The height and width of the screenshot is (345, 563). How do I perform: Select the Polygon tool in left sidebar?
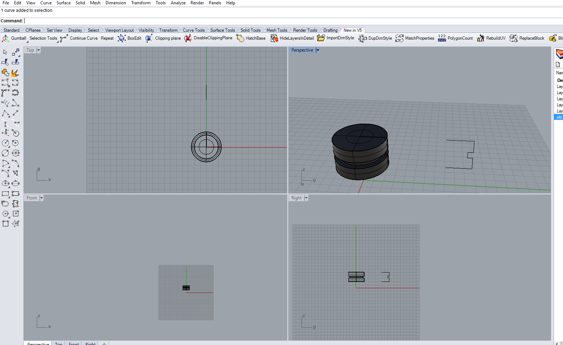coord(5,214)
